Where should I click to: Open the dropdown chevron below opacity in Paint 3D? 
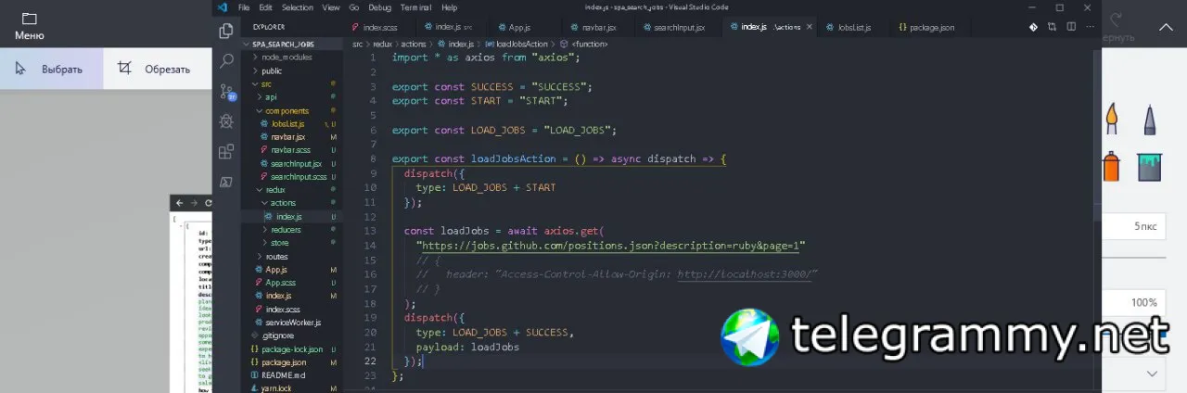pyautogui.click(x=1153, y=374)
